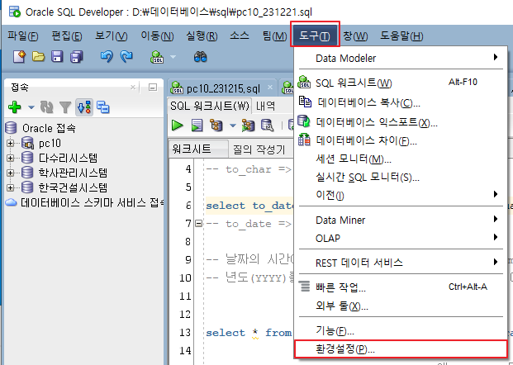Close the 접속 connections panel with x
513x365 pixels.
tap(133, 87)
